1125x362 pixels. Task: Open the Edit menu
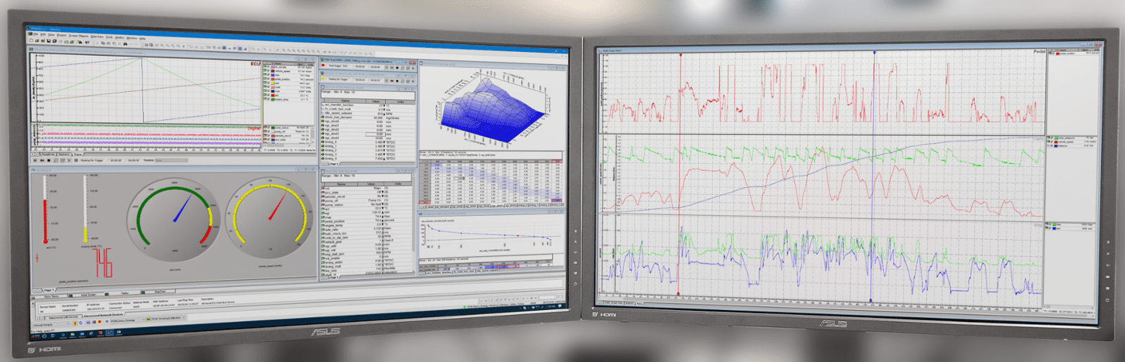[x=43, y=34]
